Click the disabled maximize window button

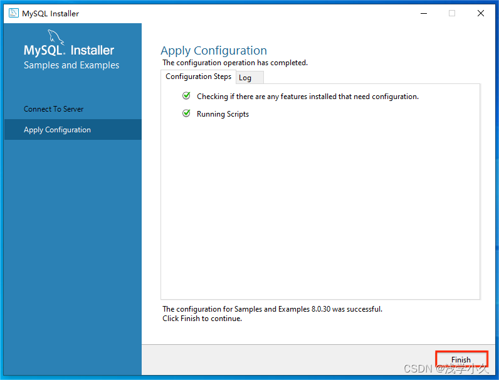click(452, 13)
